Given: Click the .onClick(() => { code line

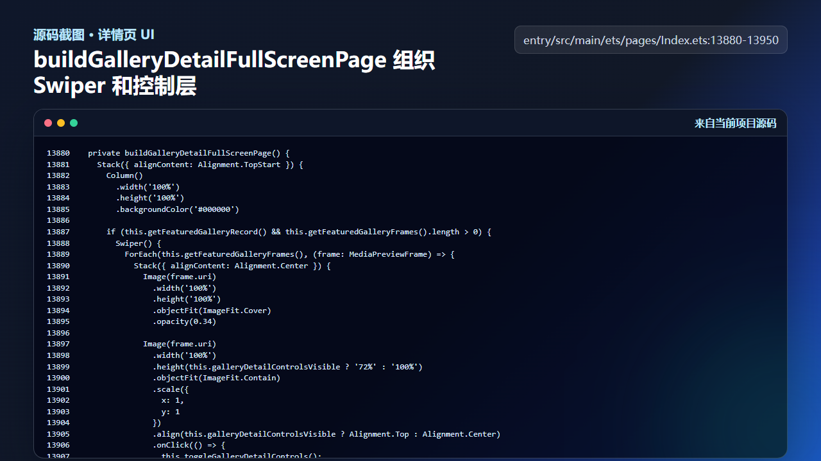Looking at the screenshot, I should pos(189,445).
